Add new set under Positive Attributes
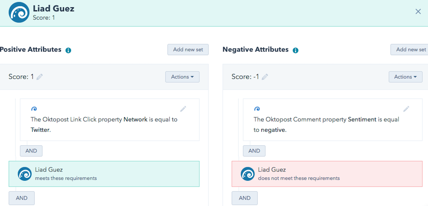Image resolution: width=428 pixels, height=206 pixels. (188, 49)
